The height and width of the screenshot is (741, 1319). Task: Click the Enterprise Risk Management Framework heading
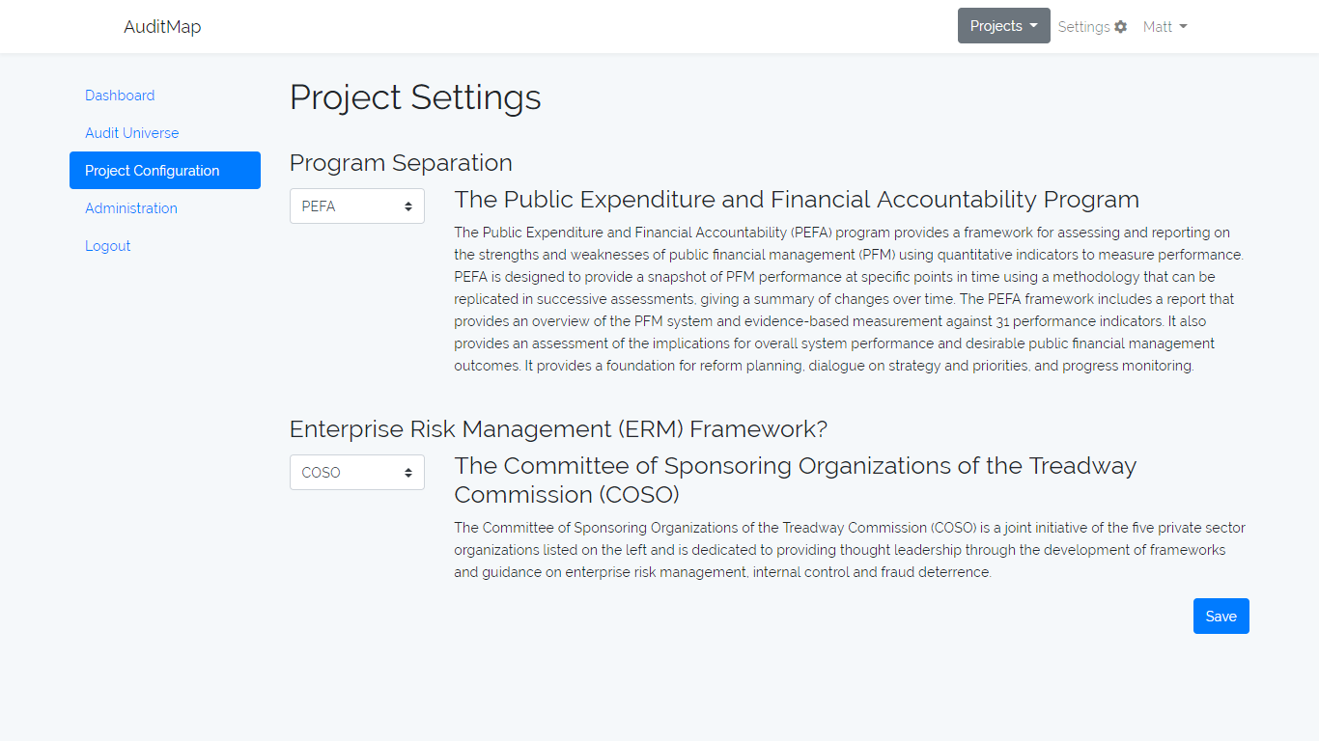558,429
